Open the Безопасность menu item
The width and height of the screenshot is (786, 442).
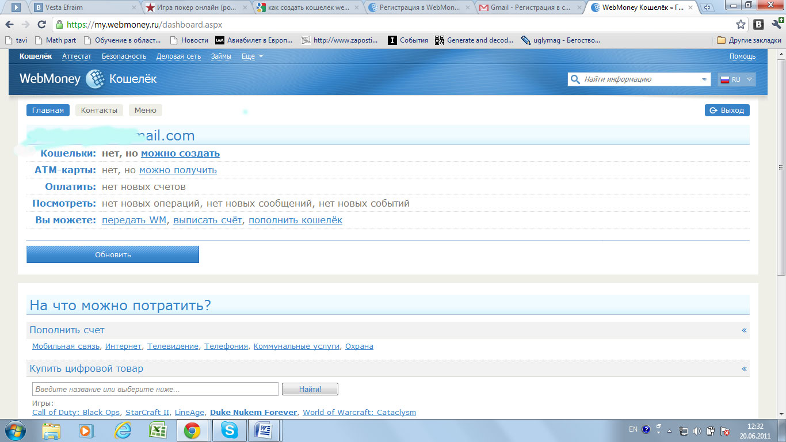tap(124, 56)
